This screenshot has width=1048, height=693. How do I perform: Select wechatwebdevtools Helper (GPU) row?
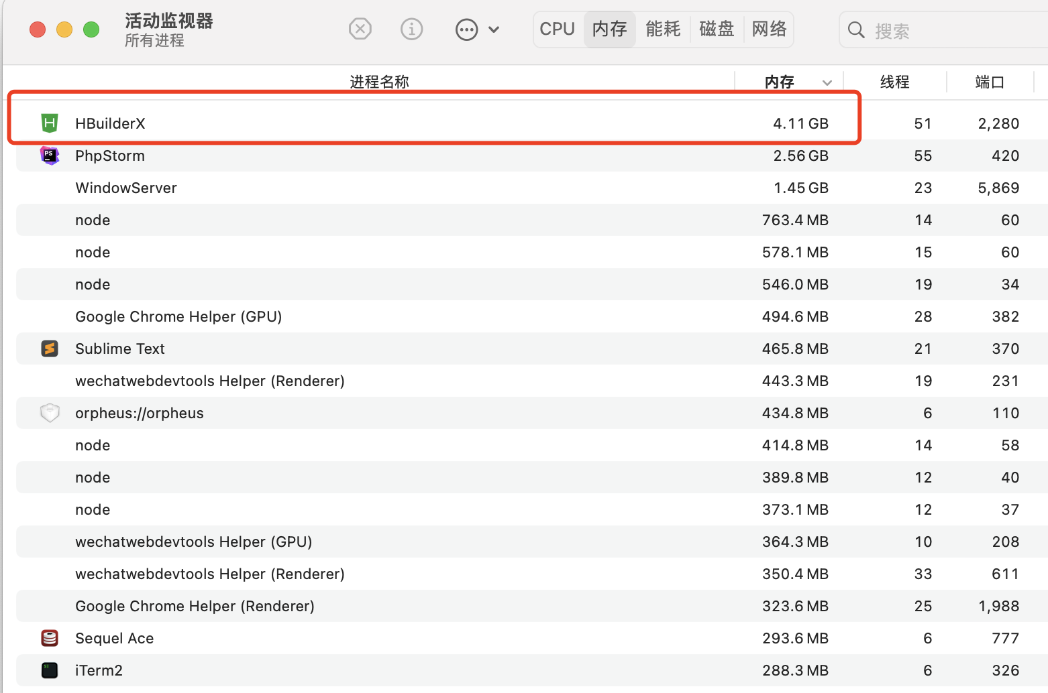coord(532,542)
